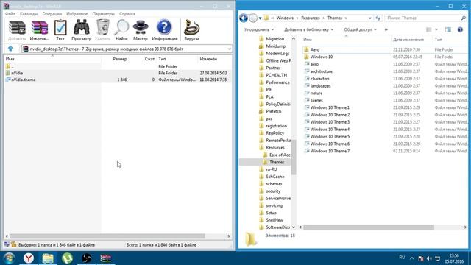Image resolution: width=471 pixels, height=265 pixels.
Task: Select the Aero folder in Themes
Action: coord(315,49)
